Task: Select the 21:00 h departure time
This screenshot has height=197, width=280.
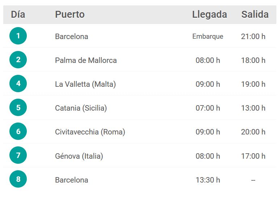Action: pos(253,37)
